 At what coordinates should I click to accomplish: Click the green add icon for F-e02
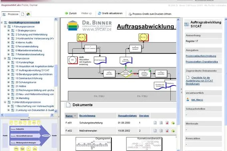click(x=173, y=131)
